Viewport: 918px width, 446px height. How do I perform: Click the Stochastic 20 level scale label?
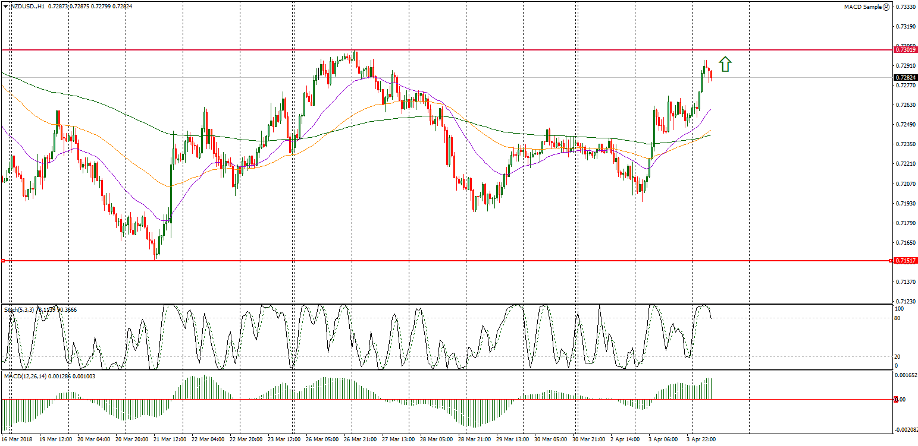pyautogui.click(x=898, y=356)
